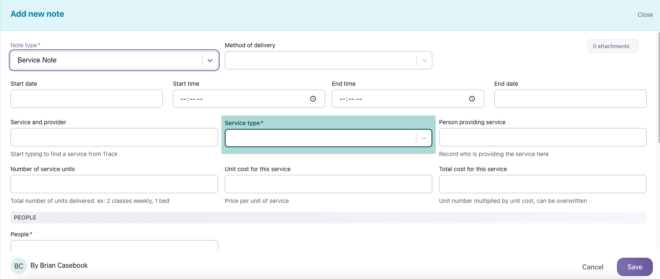Click the Method of delivery selection box
660x279 pixels.
pos(329,60)
